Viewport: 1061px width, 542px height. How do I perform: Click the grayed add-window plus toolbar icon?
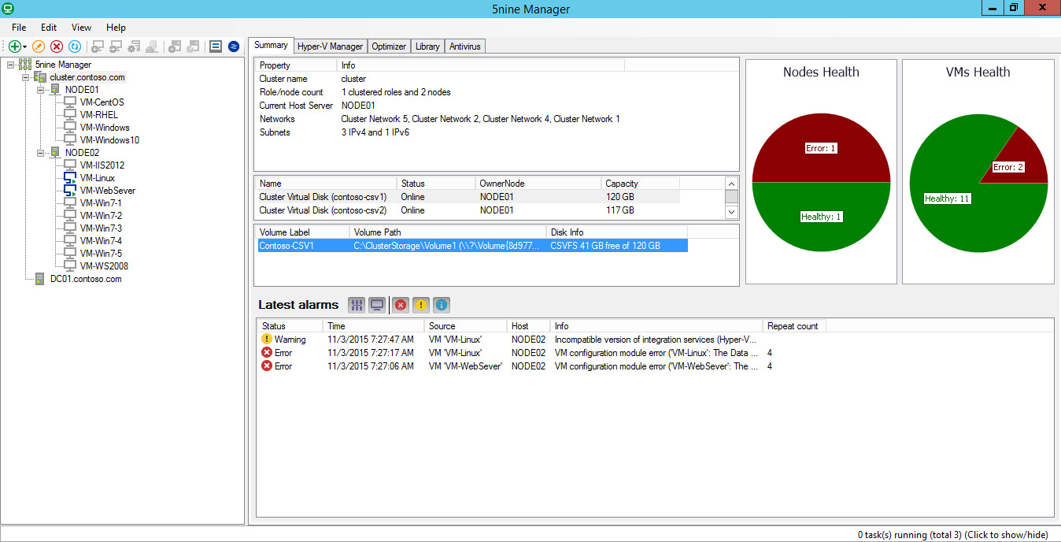pos(175,46)
